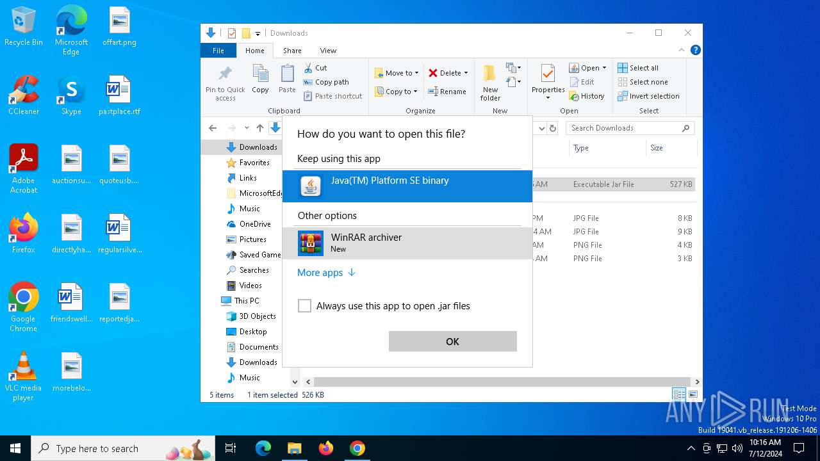Select pastplace.rtf file on desktop

click(x=119, y=95)
